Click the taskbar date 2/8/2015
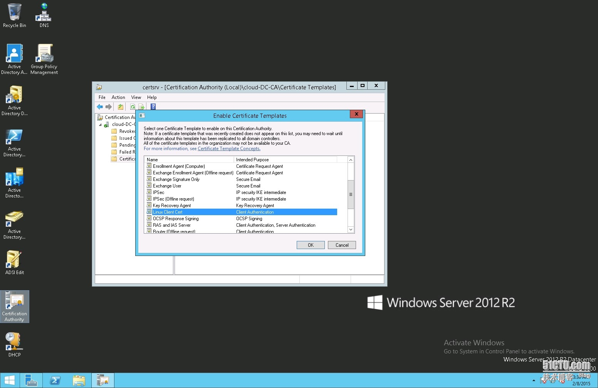This screenshot has width=598, height=388. pos(581,383)
